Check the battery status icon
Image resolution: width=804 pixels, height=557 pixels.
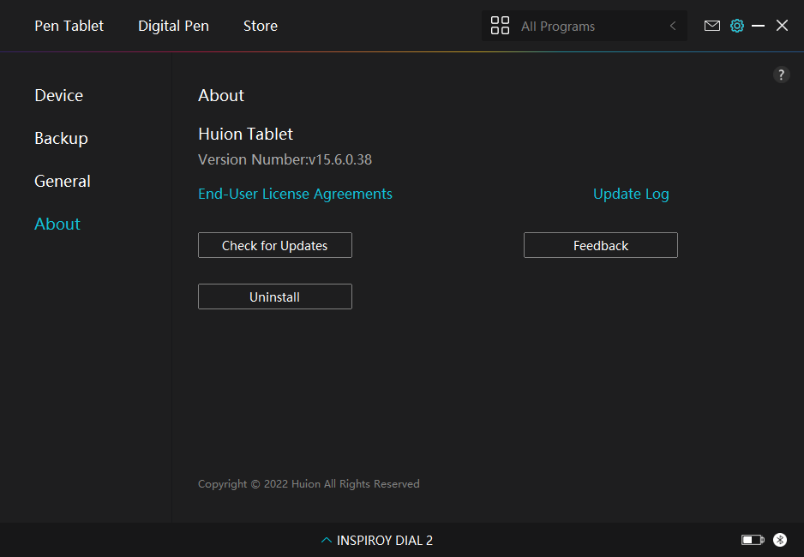click(x=753, y=540)
